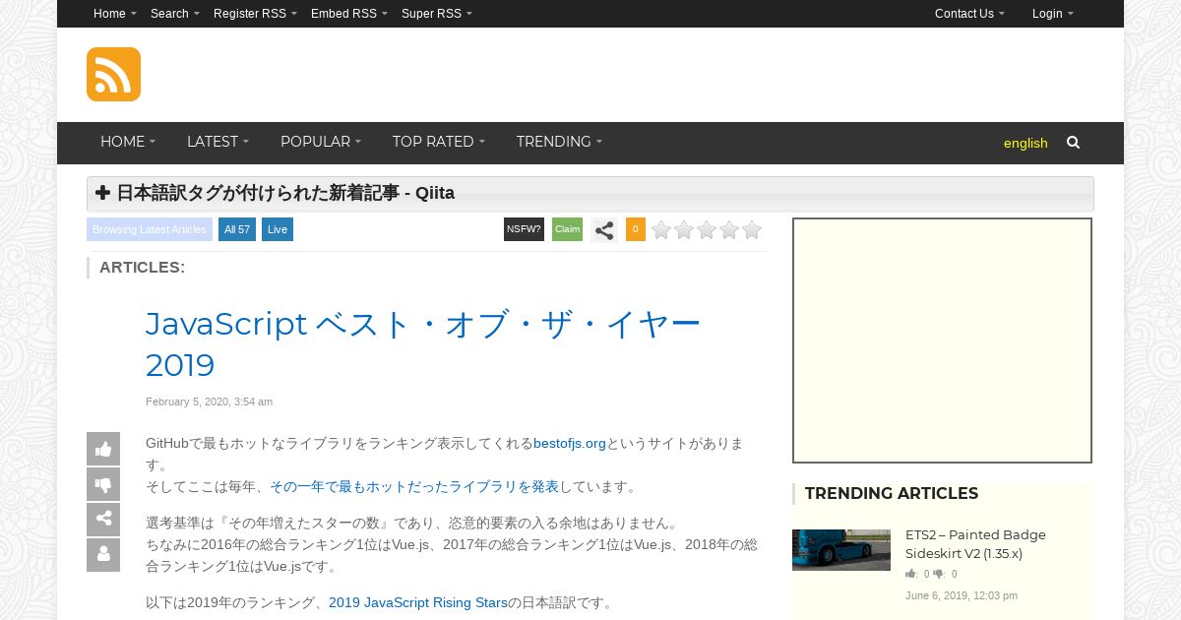Click thumbs-down icon under ETS2 trending article
Image resolution: width=1181 pixels, height=620 pixels.
coord(939,574)
